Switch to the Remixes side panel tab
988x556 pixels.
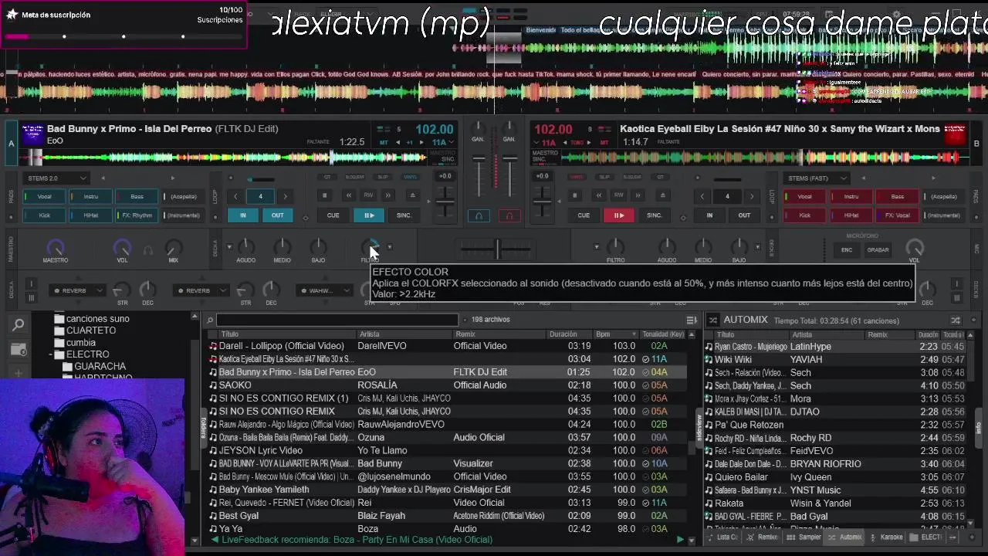pos(763,537)
